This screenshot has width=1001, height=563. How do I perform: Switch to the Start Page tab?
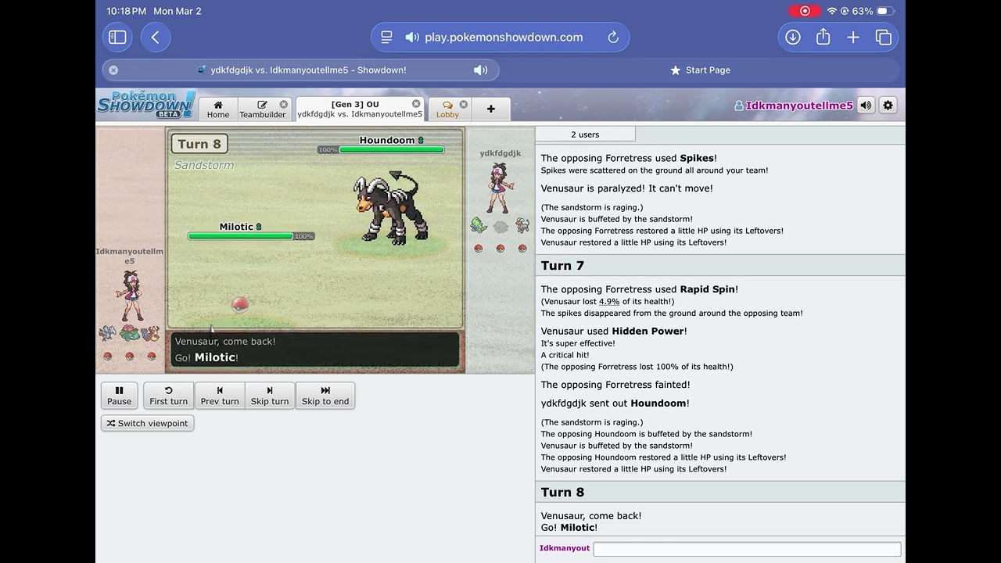(x=700, y=70)
